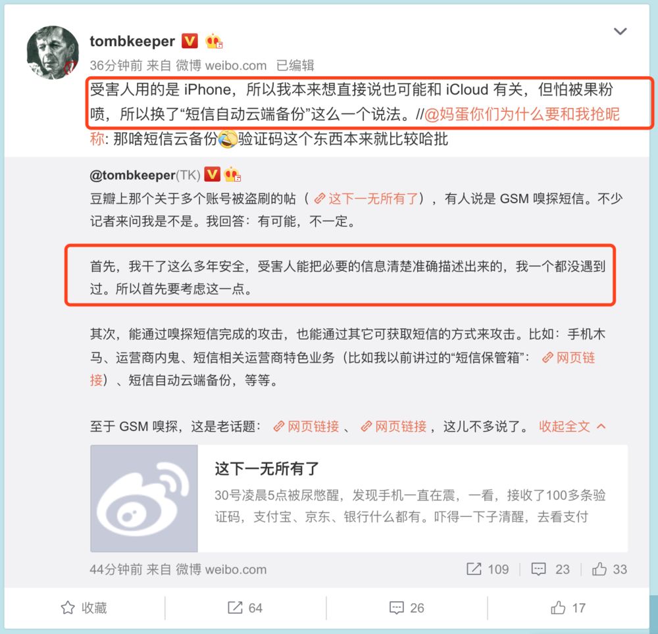This screenshot has width=658, height=634.
Task: Click the orange V verified badge beside tombkeeper
Action: tap(190, 41)
